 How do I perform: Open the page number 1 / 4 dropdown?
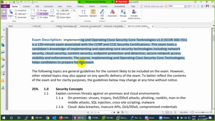point(111,113)
